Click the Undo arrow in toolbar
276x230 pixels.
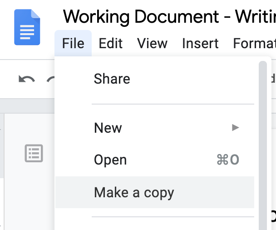tap(26, 79)
